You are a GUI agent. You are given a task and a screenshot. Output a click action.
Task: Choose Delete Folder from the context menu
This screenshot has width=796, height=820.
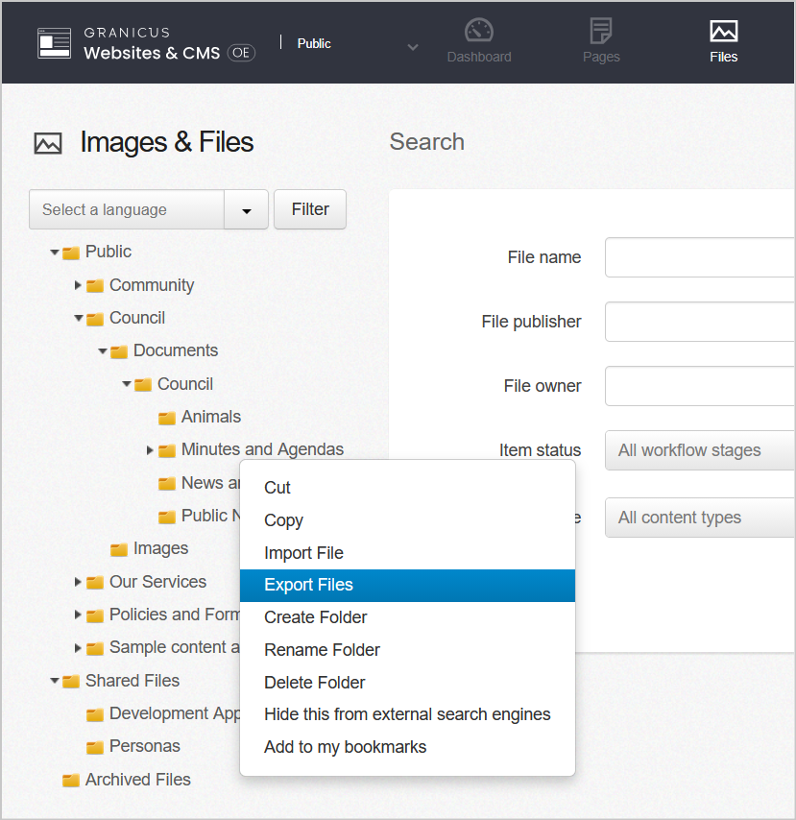(407, 683)
